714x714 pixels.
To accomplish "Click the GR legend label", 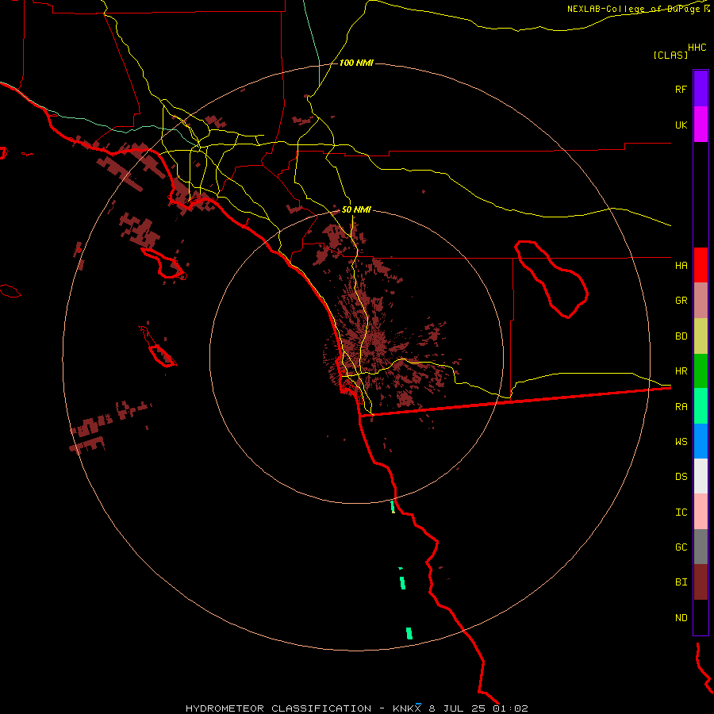I will (x=681, y=301).
